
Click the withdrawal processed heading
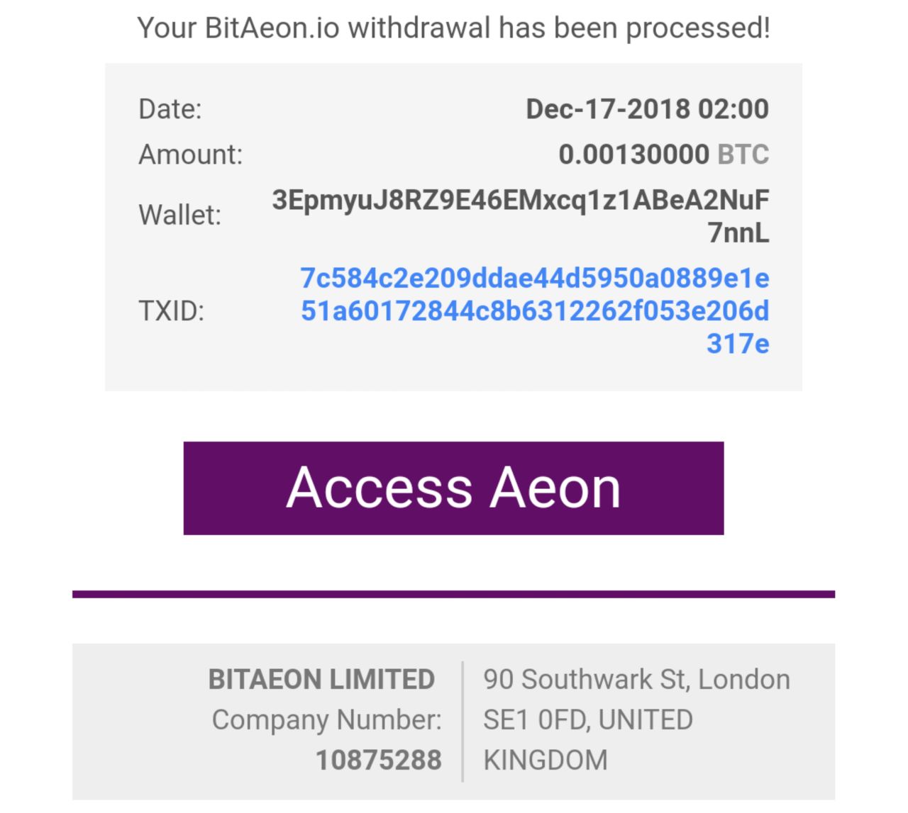[453, 28]
